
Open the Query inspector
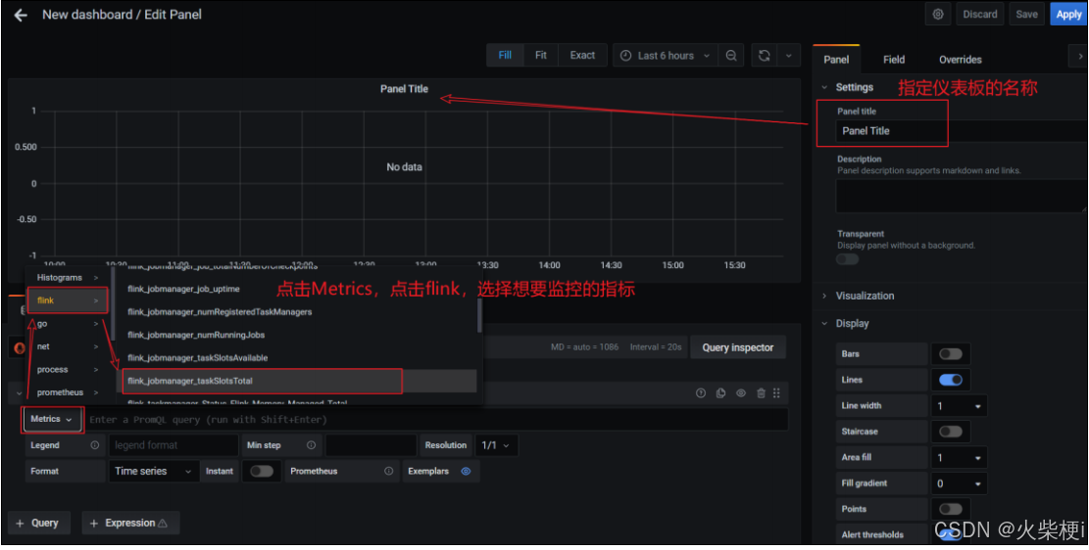pos(737,347)
